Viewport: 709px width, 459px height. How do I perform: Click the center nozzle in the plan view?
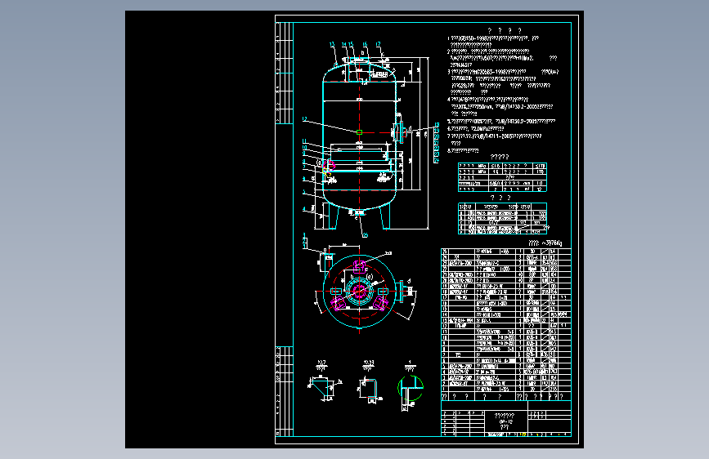tap(360, 292)
